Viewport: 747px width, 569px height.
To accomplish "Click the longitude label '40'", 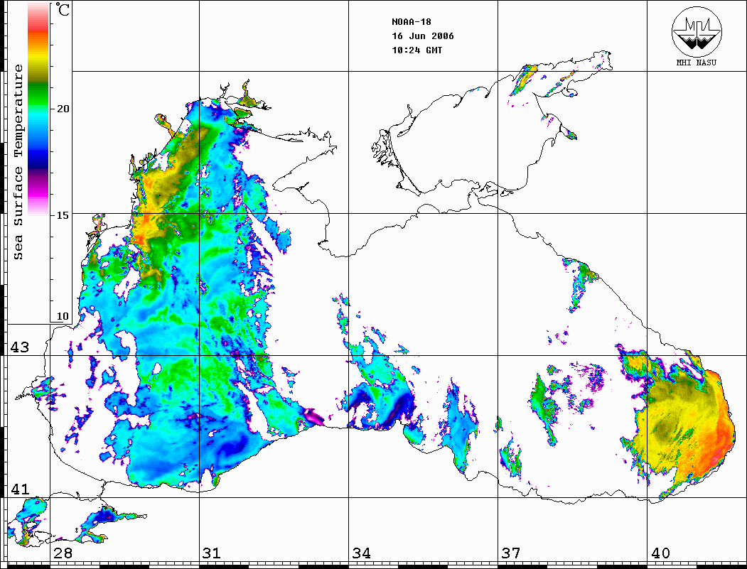I will pos(660,553).
